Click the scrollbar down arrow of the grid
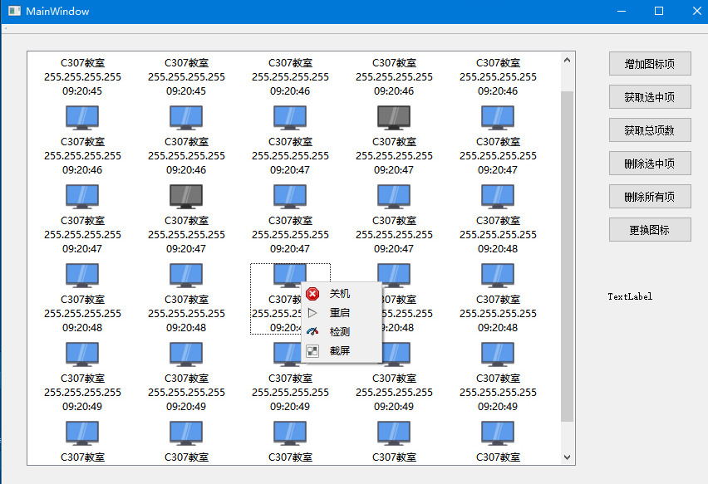The image size is (708, 484). pyautogui.click(x=568, y=457)
